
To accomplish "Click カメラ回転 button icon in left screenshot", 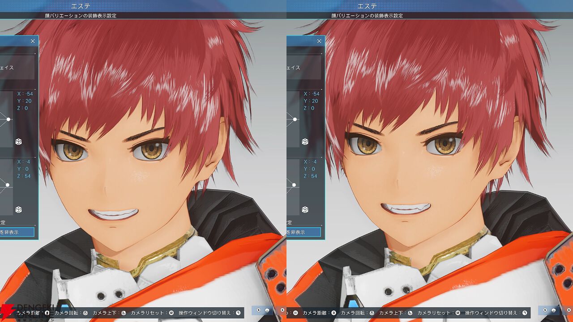I will click(85, 313).
